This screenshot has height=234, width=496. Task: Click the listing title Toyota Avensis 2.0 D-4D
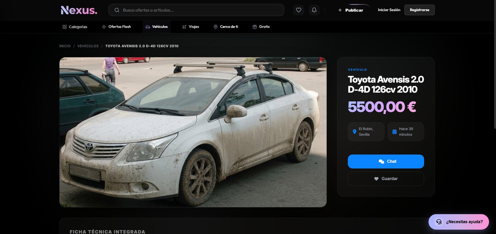(x=386, y=84)
